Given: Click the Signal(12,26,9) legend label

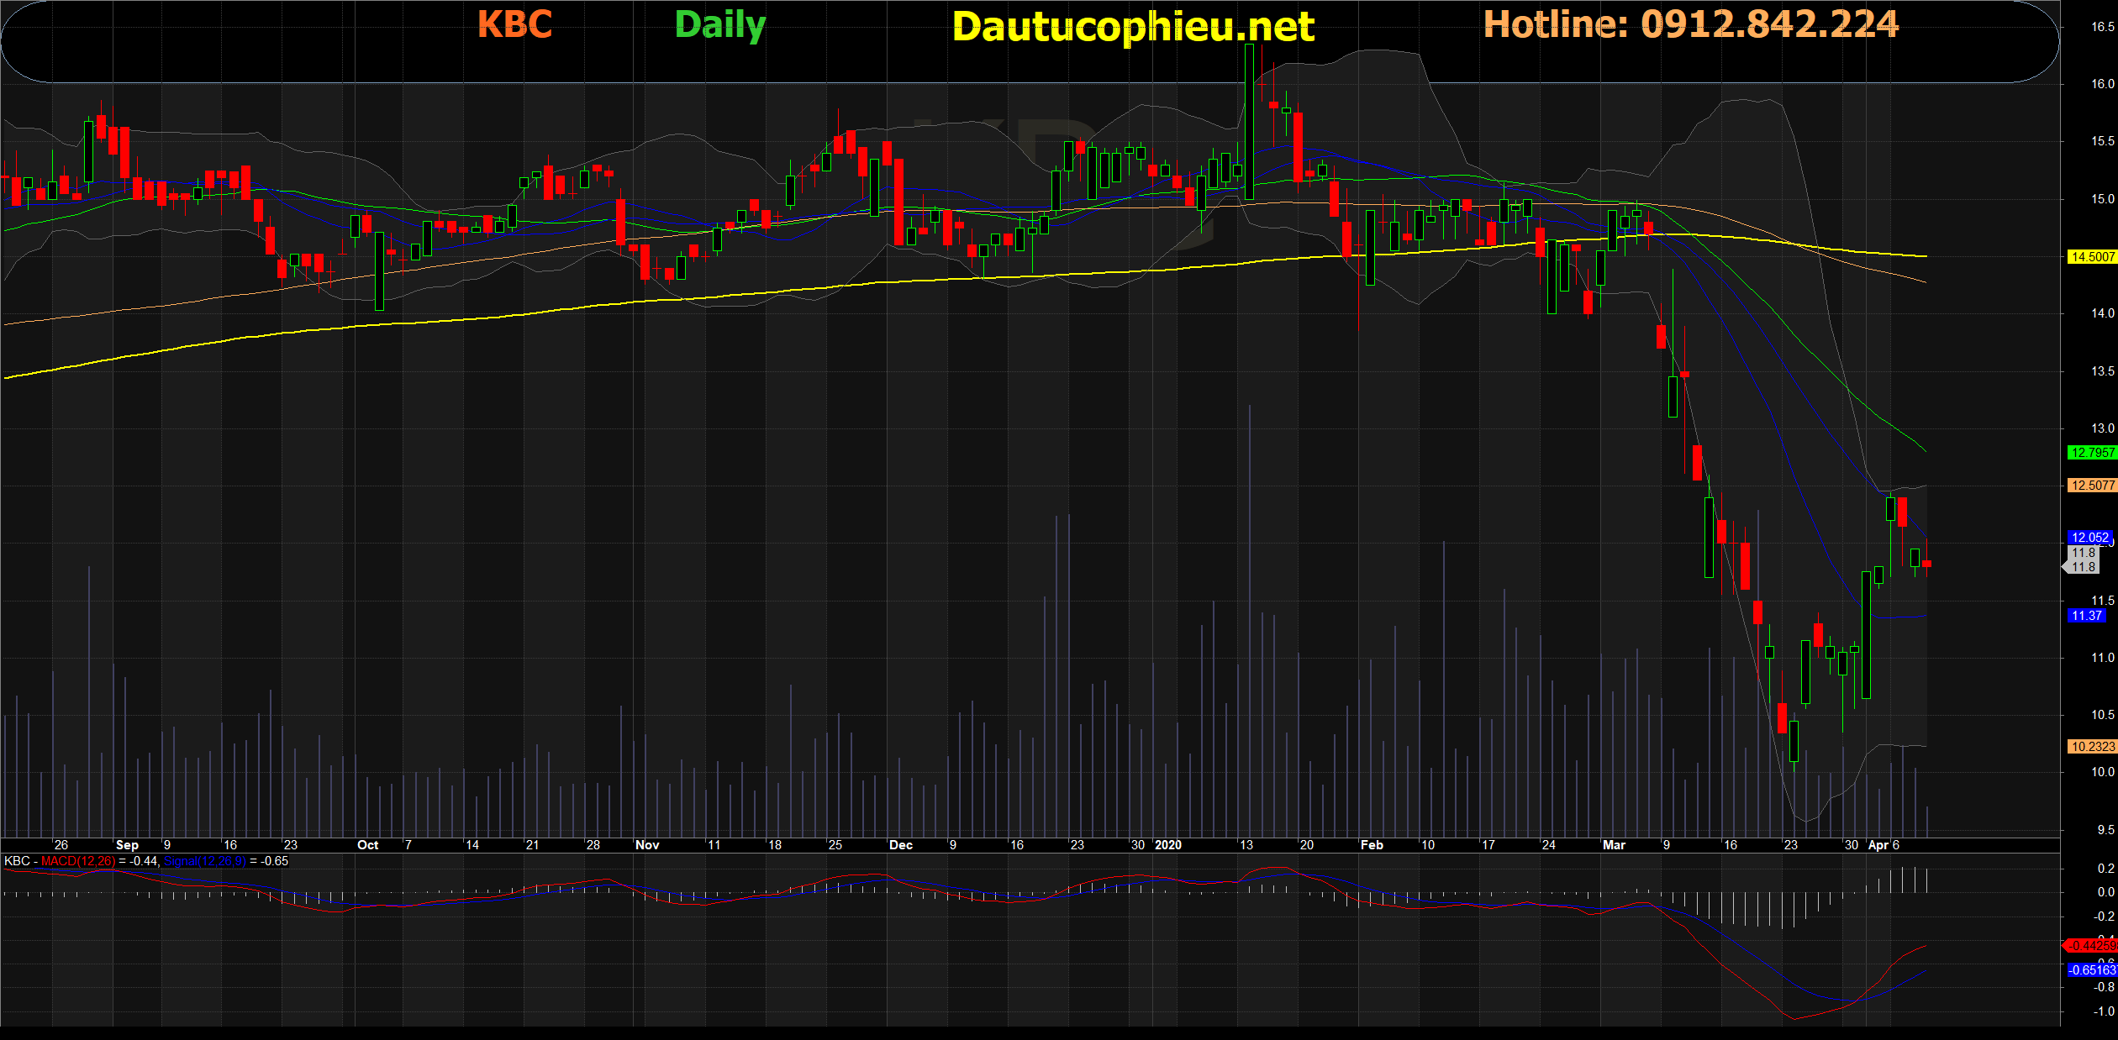Looking at the screenshot, I should click(204, 861).
